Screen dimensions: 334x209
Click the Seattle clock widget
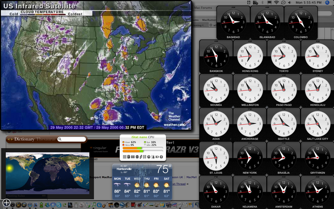click(284, 124)
